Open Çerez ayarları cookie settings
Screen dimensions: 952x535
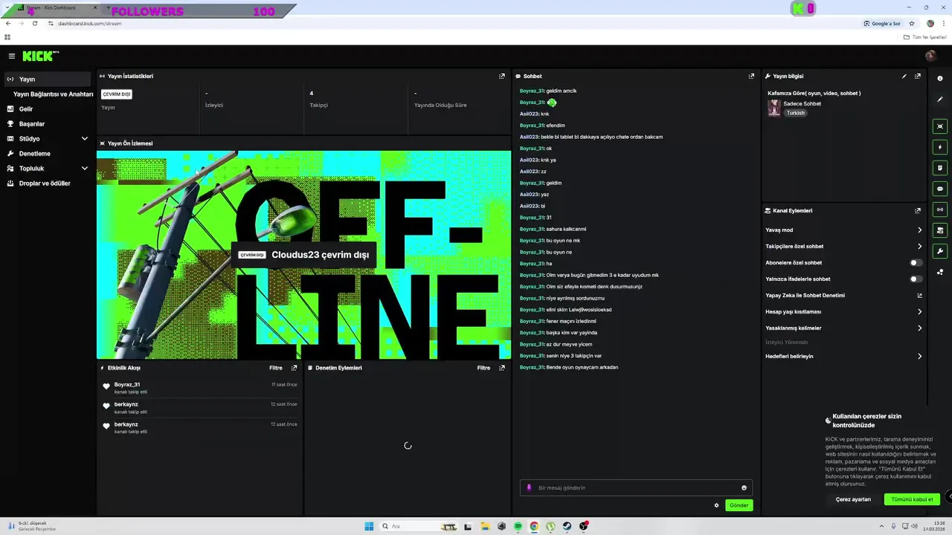tap(853, 499)
